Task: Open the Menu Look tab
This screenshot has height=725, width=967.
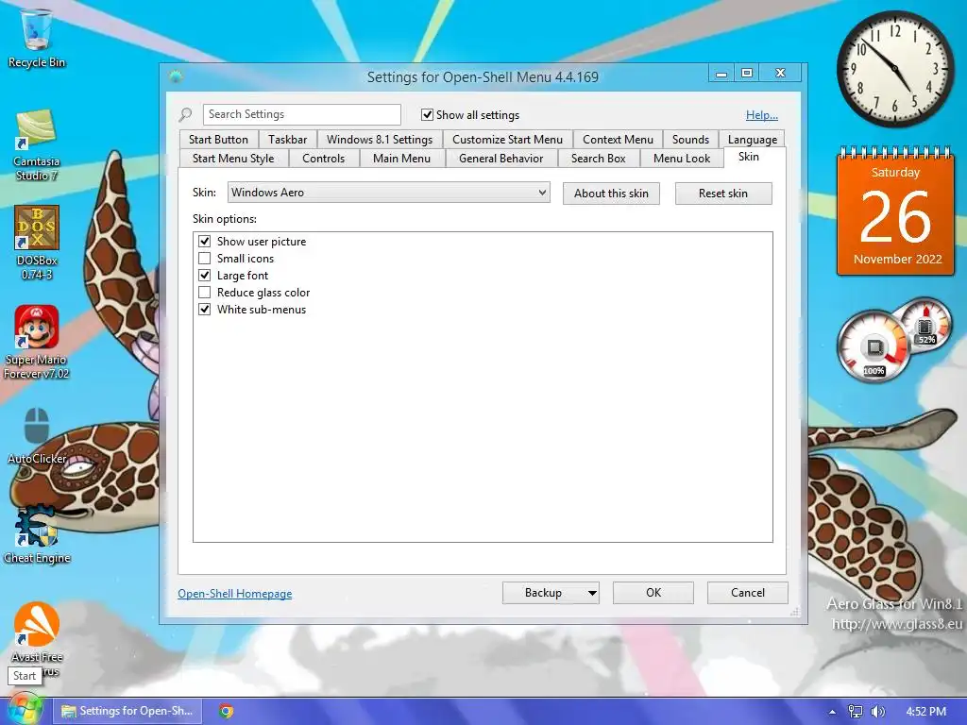Action: pos(682,159)
